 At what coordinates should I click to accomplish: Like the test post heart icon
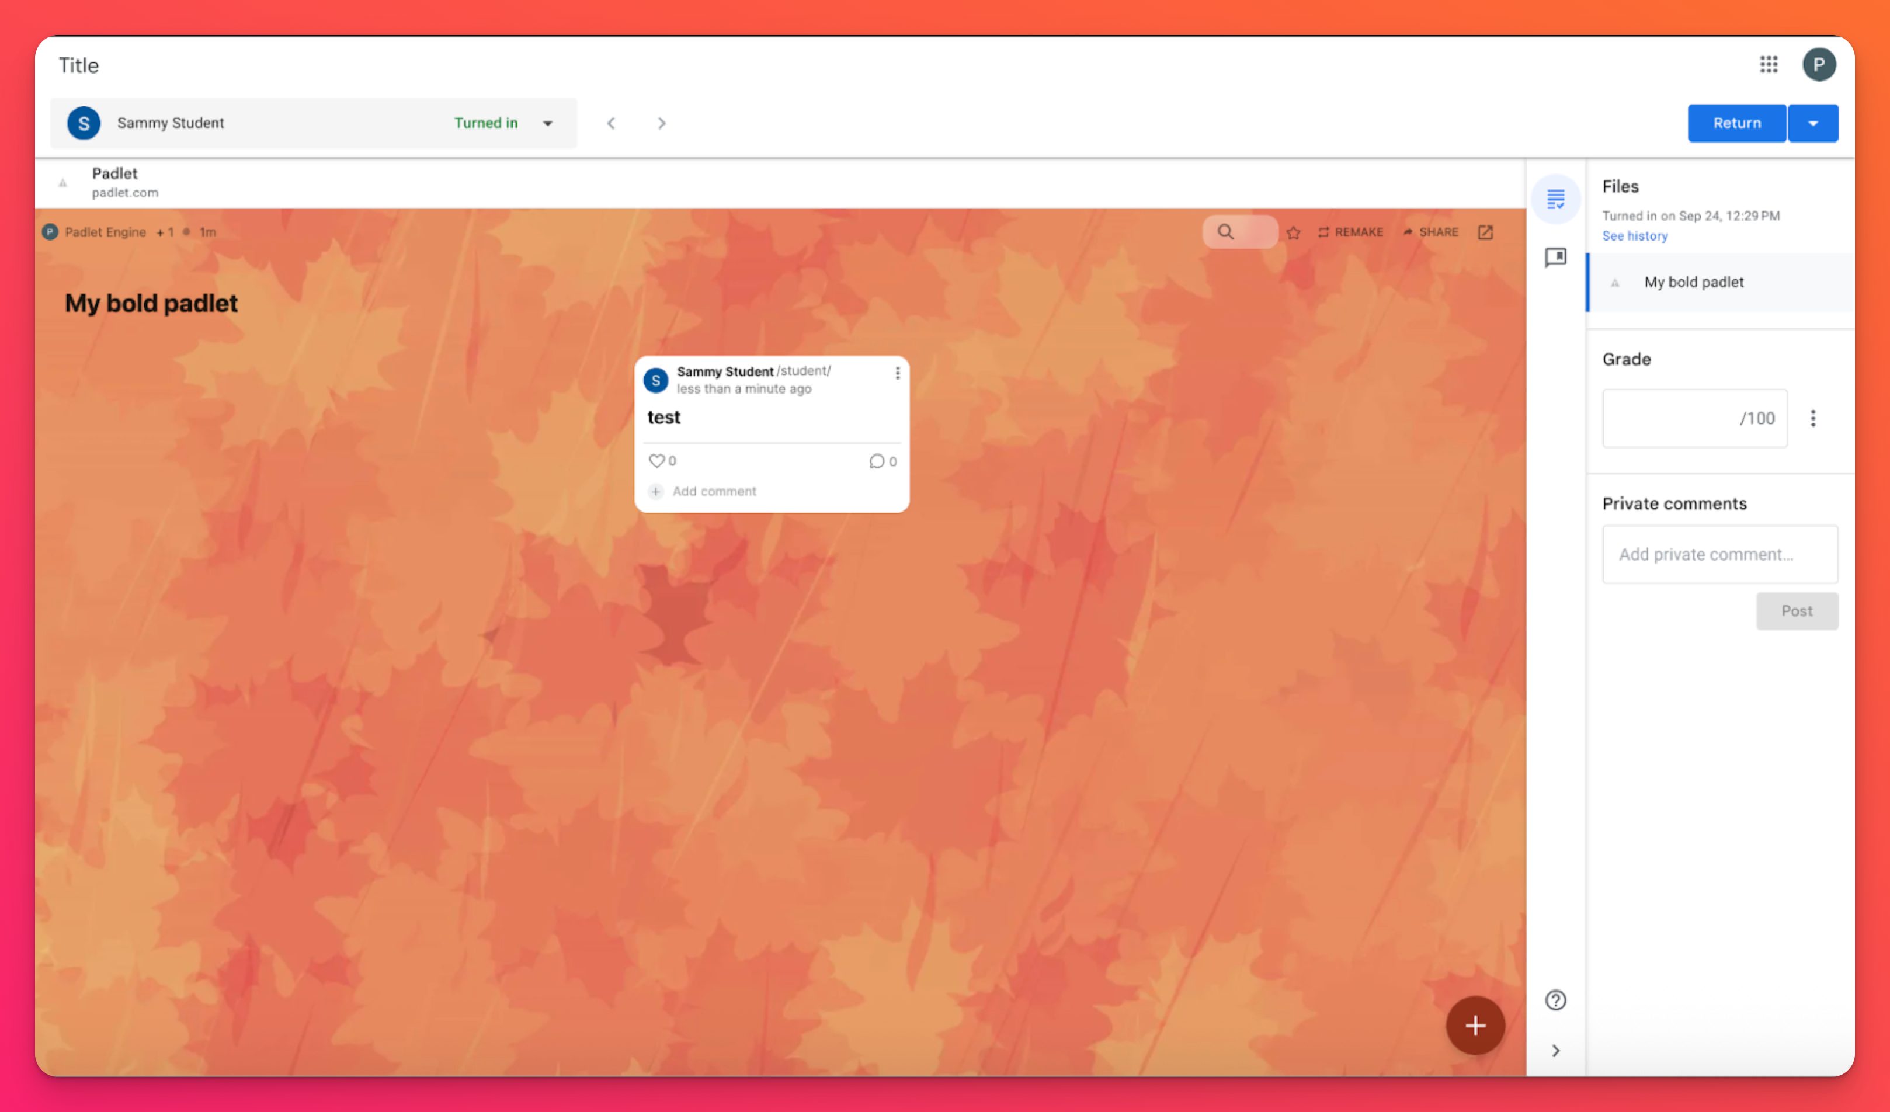click(656, 461)
